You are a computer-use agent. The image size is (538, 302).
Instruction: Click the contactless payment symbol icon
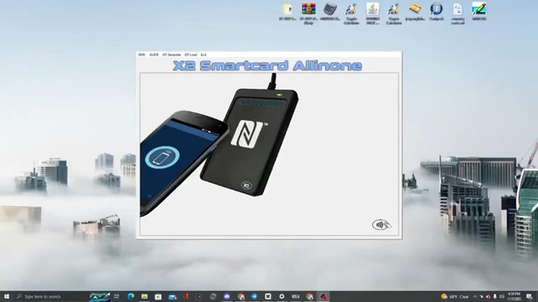[381, 225]
